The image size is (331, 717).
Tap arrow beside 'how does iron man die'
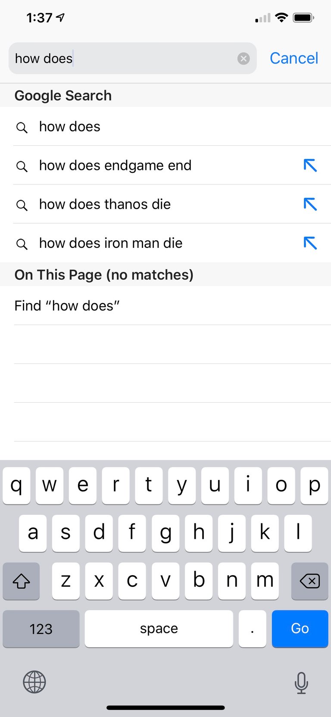point(310,243)
